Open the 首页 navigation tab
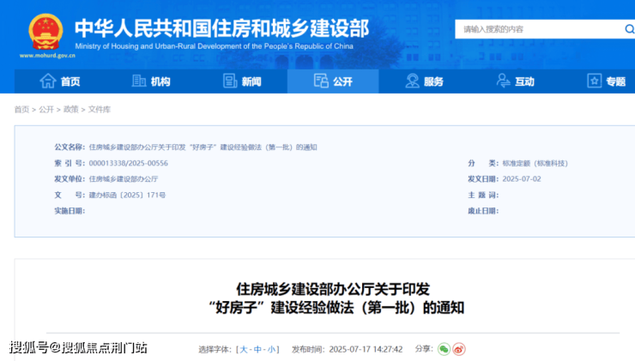The height and width of the screenshot is (361, 635). pyautogui.click(x=60, y=81)
